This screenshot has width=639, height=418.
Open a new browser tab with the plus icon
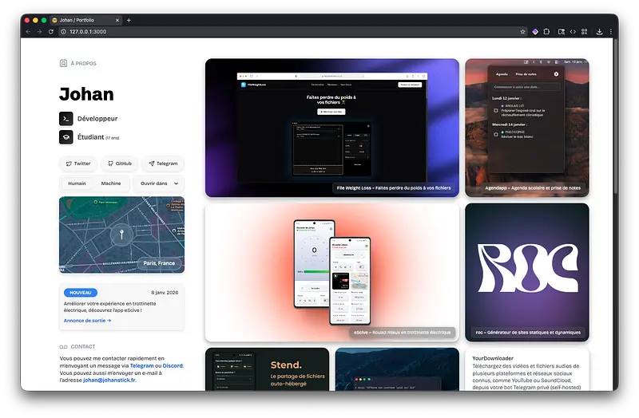129,20
